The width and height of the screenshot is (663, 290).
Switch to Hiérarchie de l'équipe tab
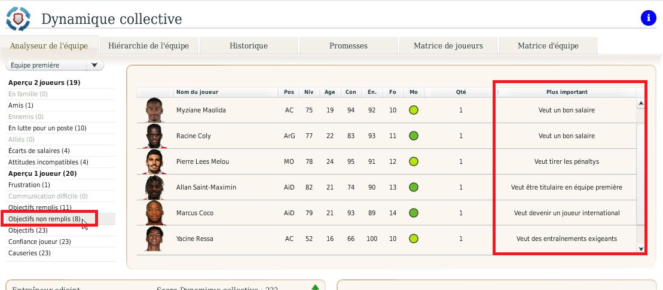148,45
